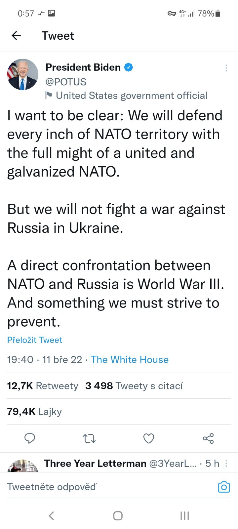Screen dimensions: 238x529
Task: Open "The White House" source link
Action: pyautogui.click(x=130, y=359)
